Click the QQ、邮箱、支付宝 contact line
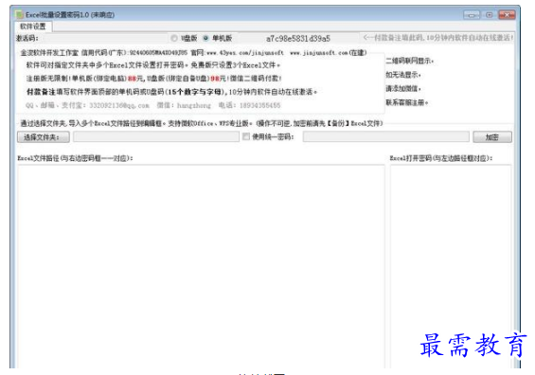Viewport: 535px width, 375px height. (153, 105)
